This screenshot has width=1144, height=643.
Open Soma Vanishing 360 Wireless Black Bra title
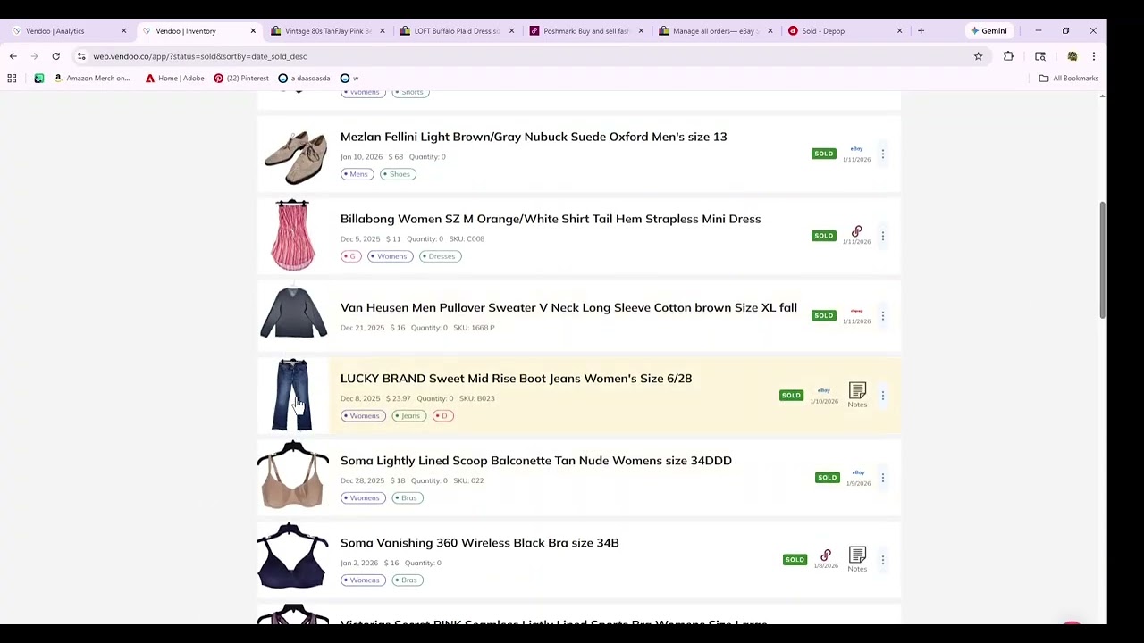(x=479, y=543)
